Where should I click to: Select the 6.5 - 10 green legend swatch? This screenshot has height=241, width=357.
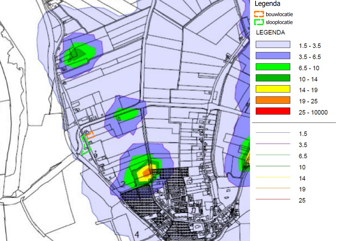pos(273,67)
